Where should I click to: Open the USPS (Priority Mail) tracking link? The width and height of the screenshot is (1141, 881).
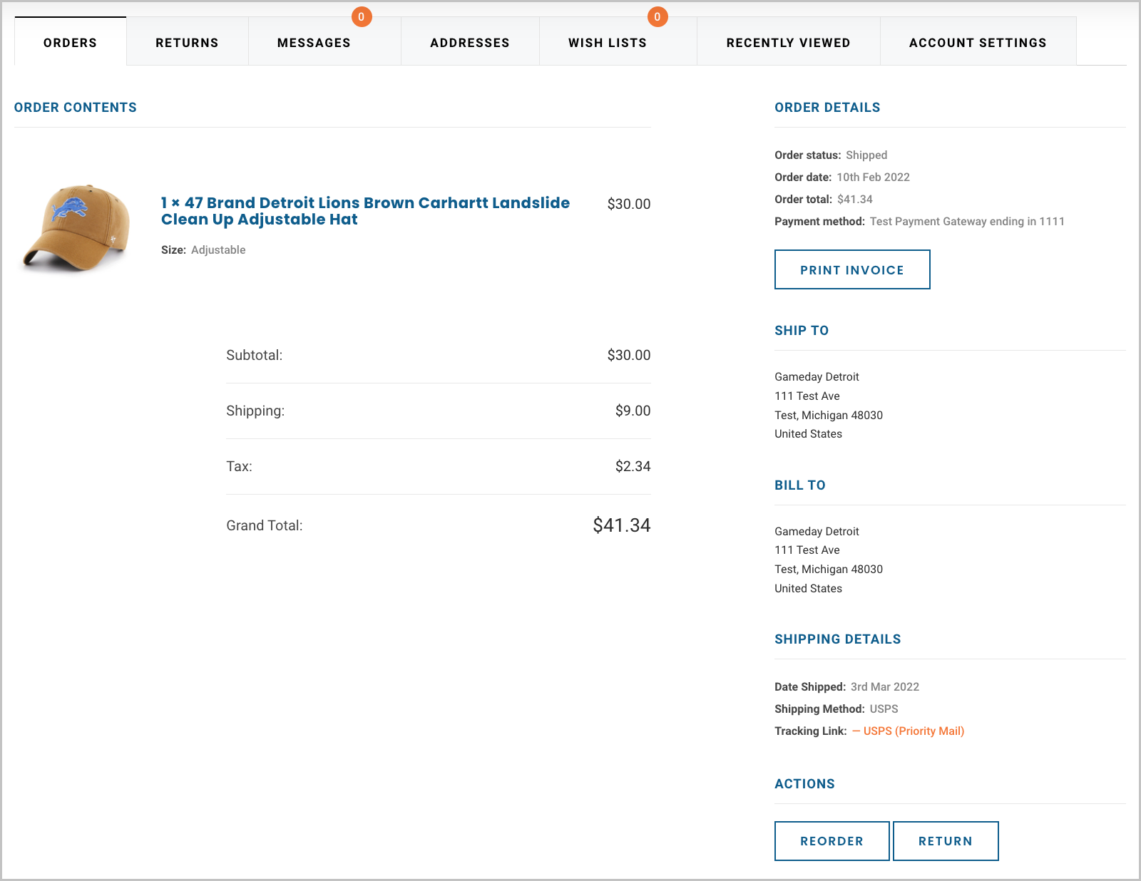click(x=908, y=731)
